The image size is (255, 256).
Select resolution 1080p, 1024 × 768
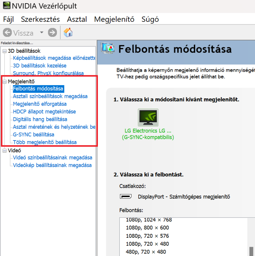(x=149, y=220)
